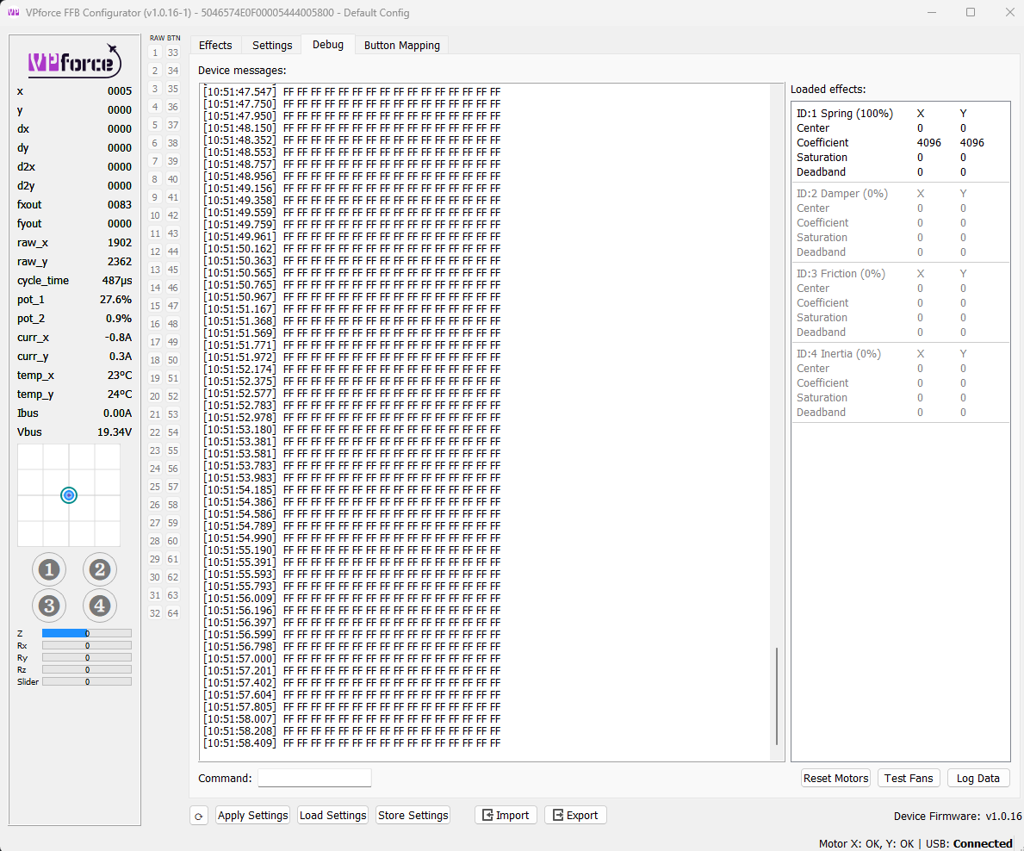Click the log line timestamped 10:51:47.547
The image size is (1024, 851).
[x=352, y=92]
